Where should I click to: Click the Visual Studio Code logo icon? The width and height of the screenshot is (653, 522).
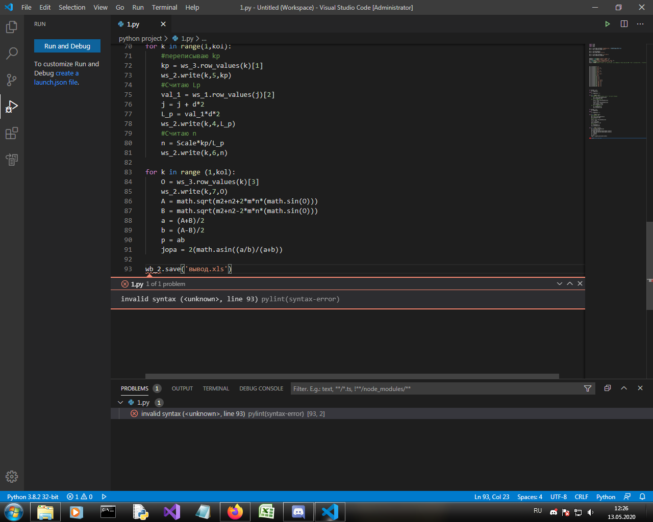9,7
